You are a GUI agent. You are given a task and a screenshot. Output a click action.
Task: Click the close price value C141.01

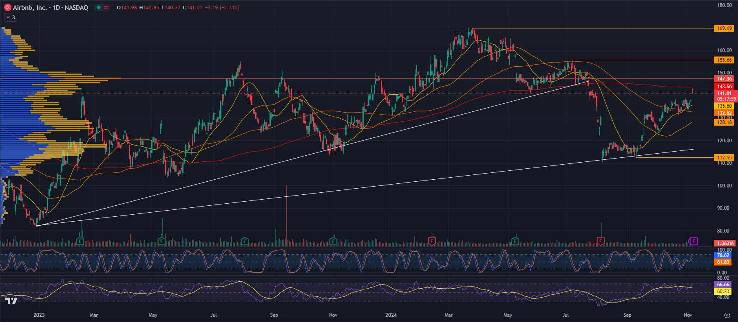coord(192,7)
